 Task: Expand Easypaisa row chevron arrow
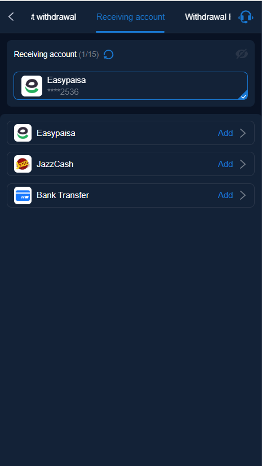[x=243, y=133]
